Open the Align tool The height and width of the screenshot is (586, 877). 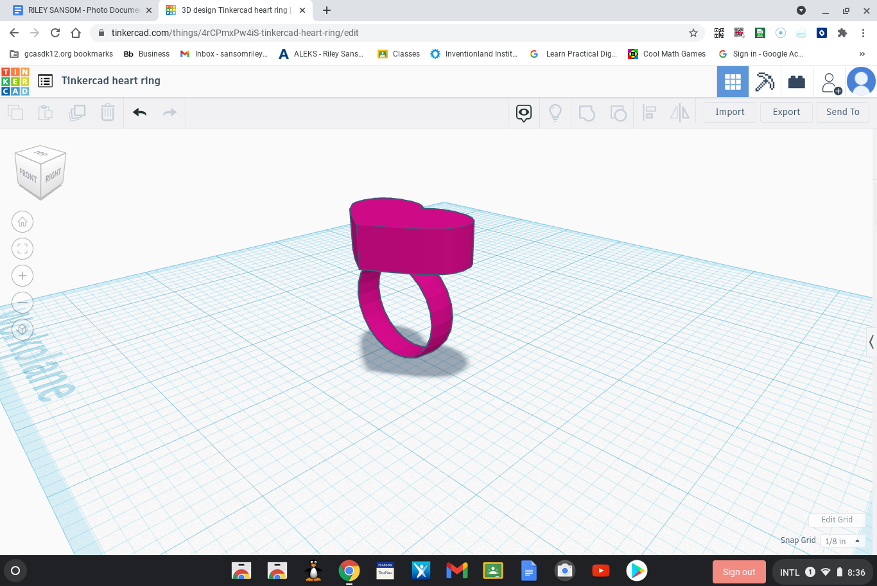(649, 112)
